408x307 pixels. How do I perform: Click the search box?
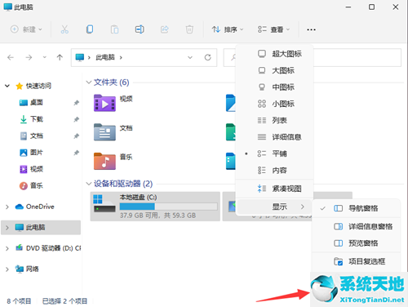312,57
